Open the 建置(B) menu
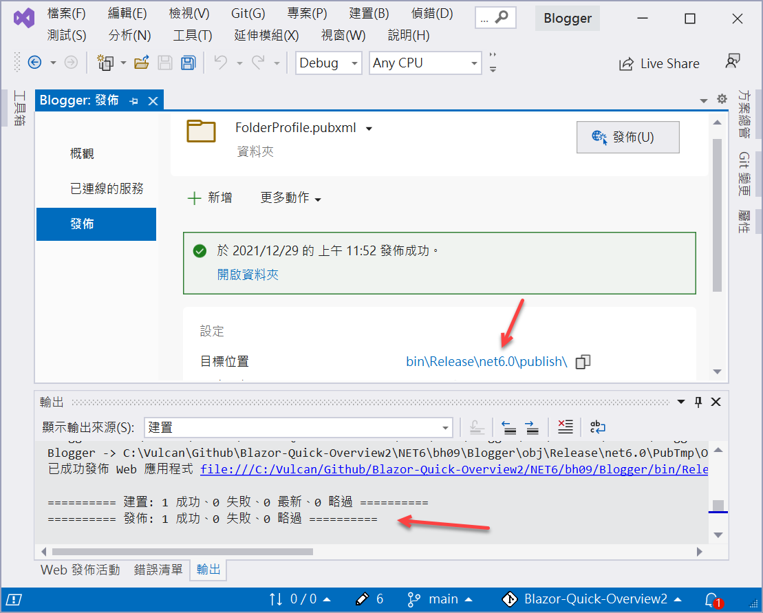The width and height of the screenshot is (763, 613). pos(369,14)
